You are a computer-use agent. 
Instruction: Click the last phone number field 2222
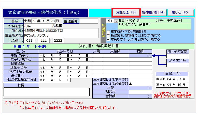click(x=58, y=41)
